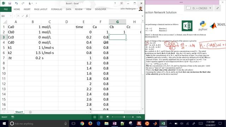Image resolution: width=226 pixels, height=127 pixels.
Task: Undo the last action
Action: pyautogui.click(x=16, y=3)
